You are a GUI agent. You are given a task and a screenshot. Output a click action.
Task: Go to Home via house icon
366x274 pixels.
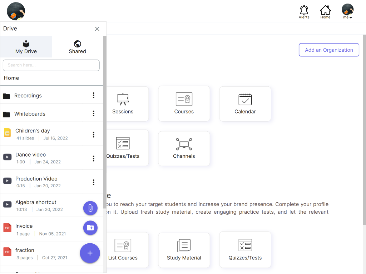[325, 11]
